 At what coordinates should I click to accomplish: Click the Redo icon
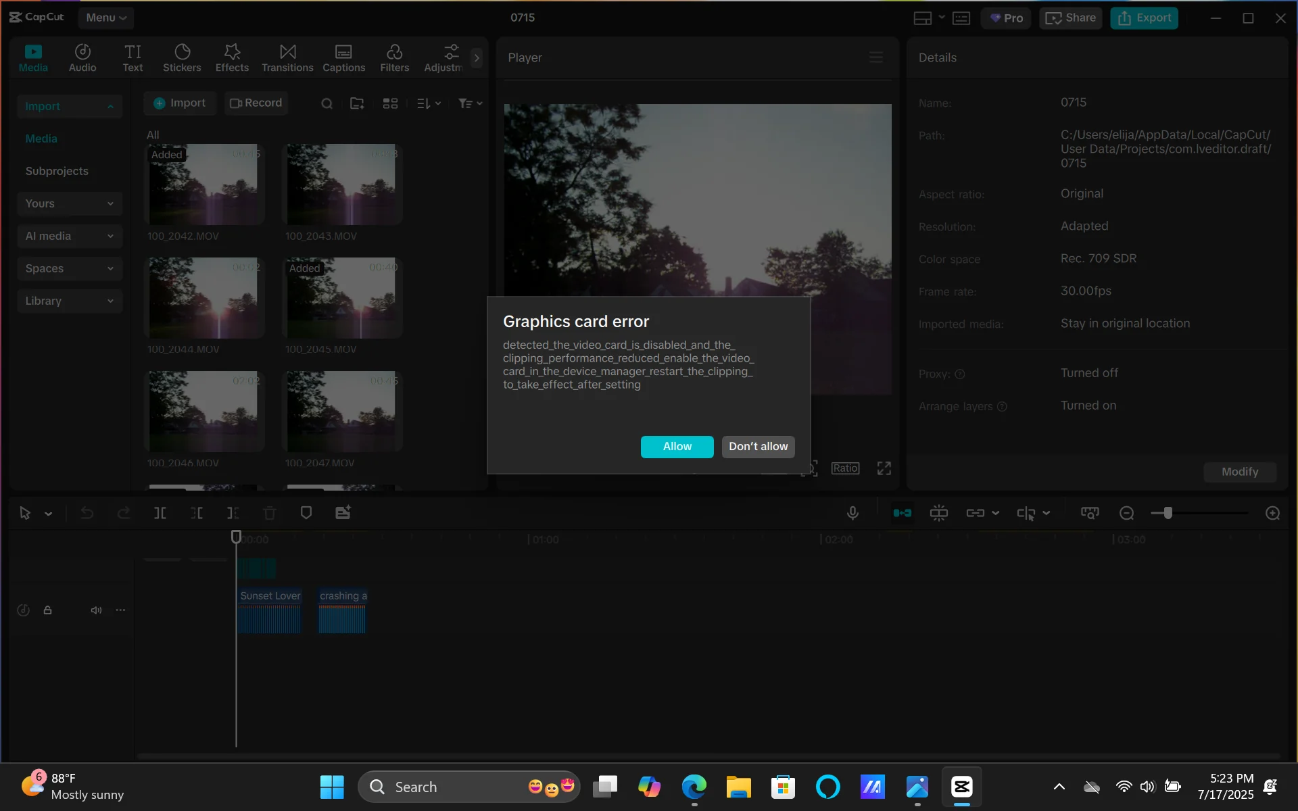[x=123, y=514]
